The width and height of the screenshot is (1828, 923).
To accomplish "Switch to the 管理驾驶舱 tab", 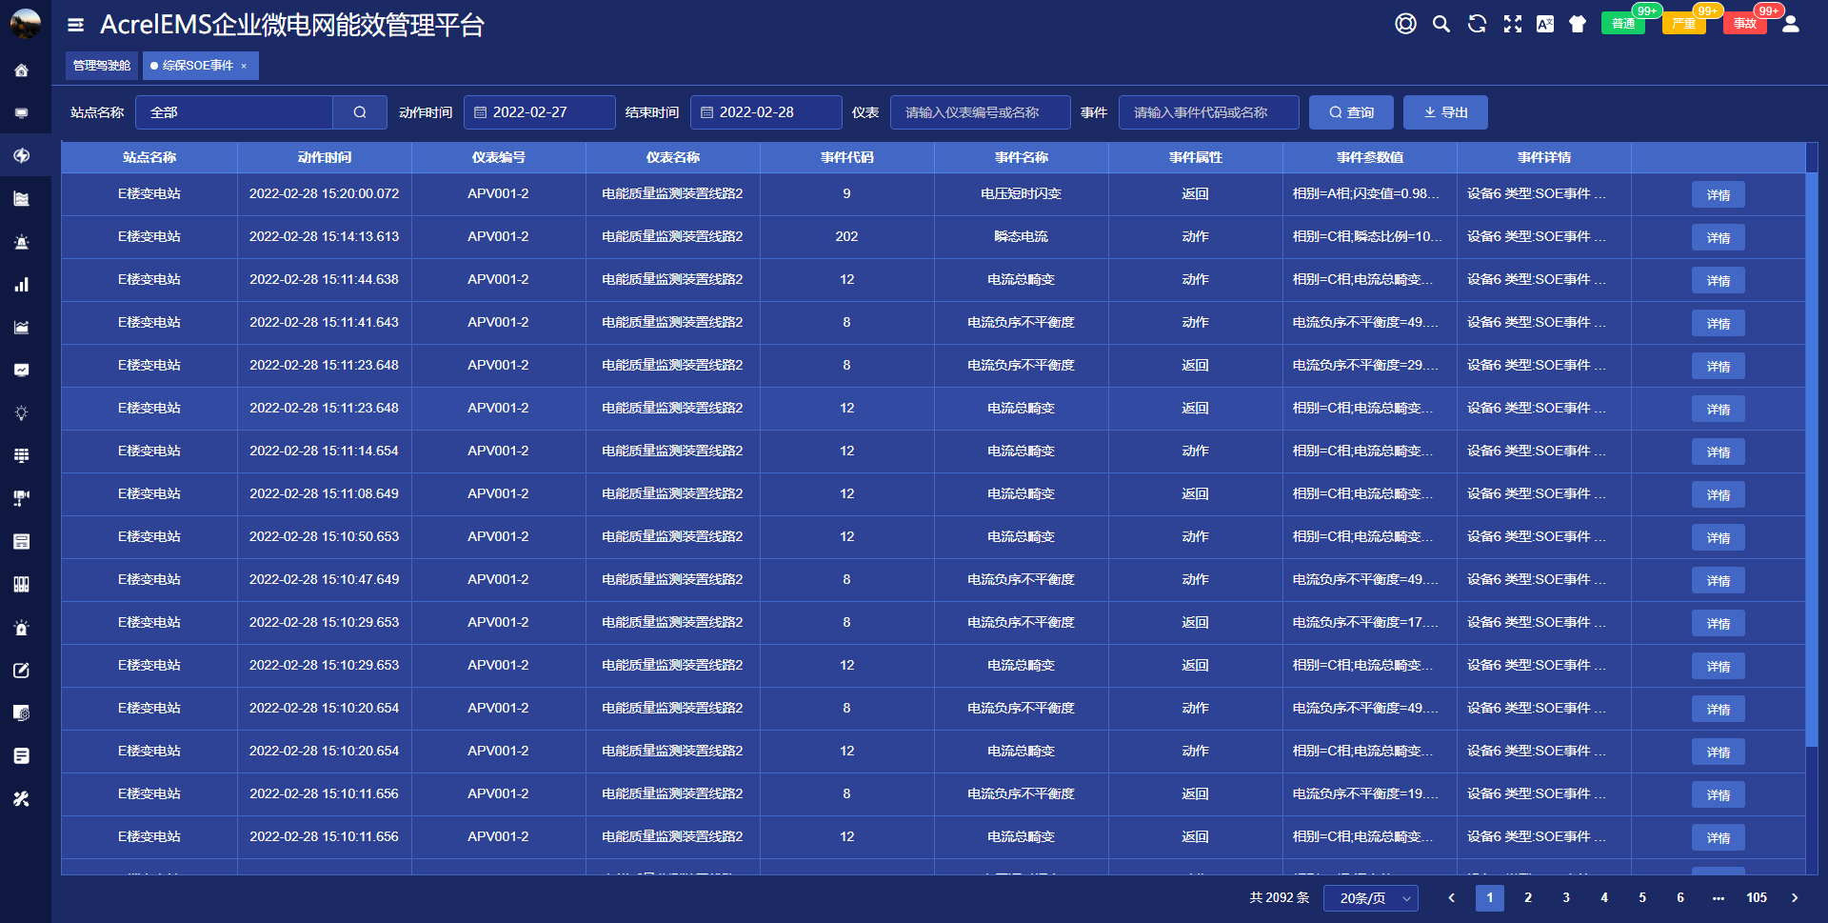I will click(102, 66).
